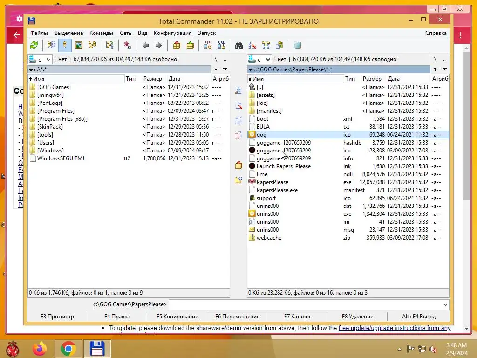Click the F7 Каталог button
Screen dimensions: 477x358
298,317
